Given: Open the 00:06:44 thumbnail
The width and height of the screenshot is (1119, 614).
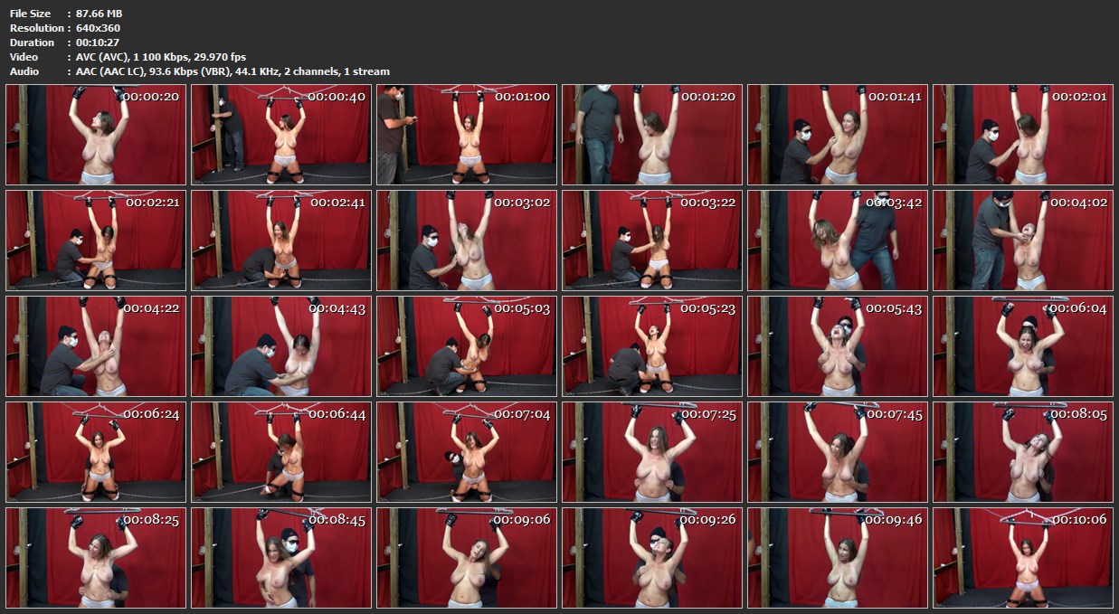Looking at the screenshot, I should pos(281,451).
